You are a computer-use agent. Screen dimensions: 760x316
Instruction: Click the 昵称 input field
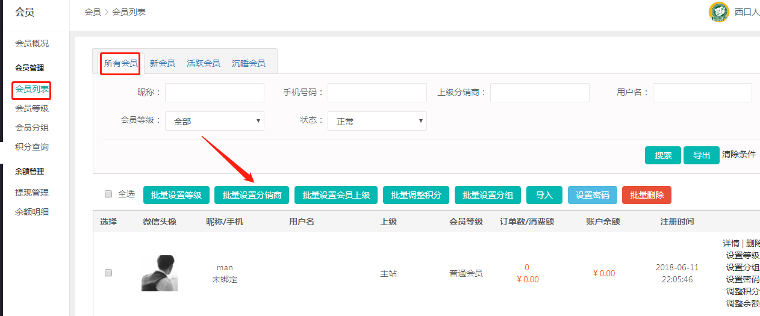(x=214, y=93)
